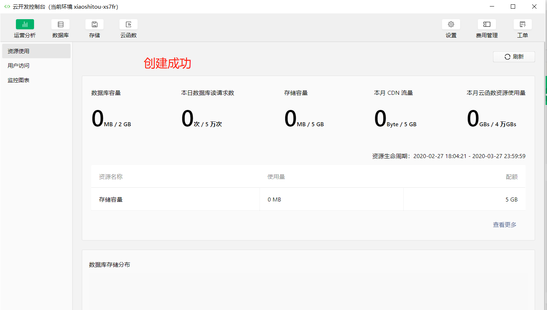547x310 pixels.
Task: Click the 刷新 refresh button
Action: click(x=514, y=57)
